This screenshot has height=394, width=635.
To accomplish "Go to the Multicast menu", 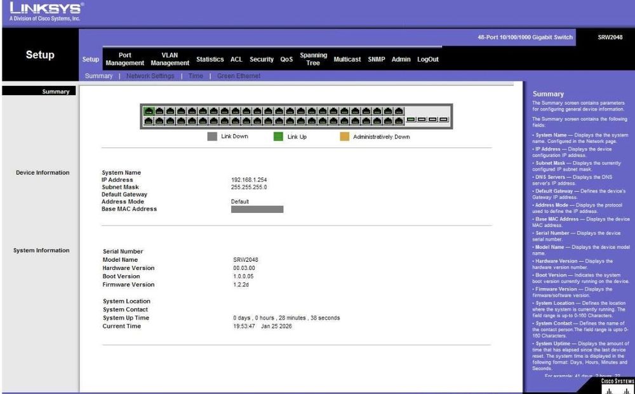I will [347, 59].
